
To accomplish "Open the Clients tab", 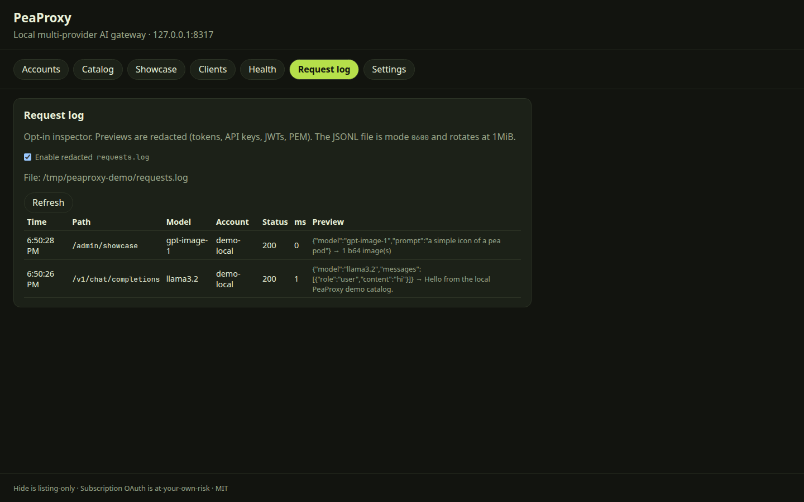I will pyautogui.click(x=213, y=69).
